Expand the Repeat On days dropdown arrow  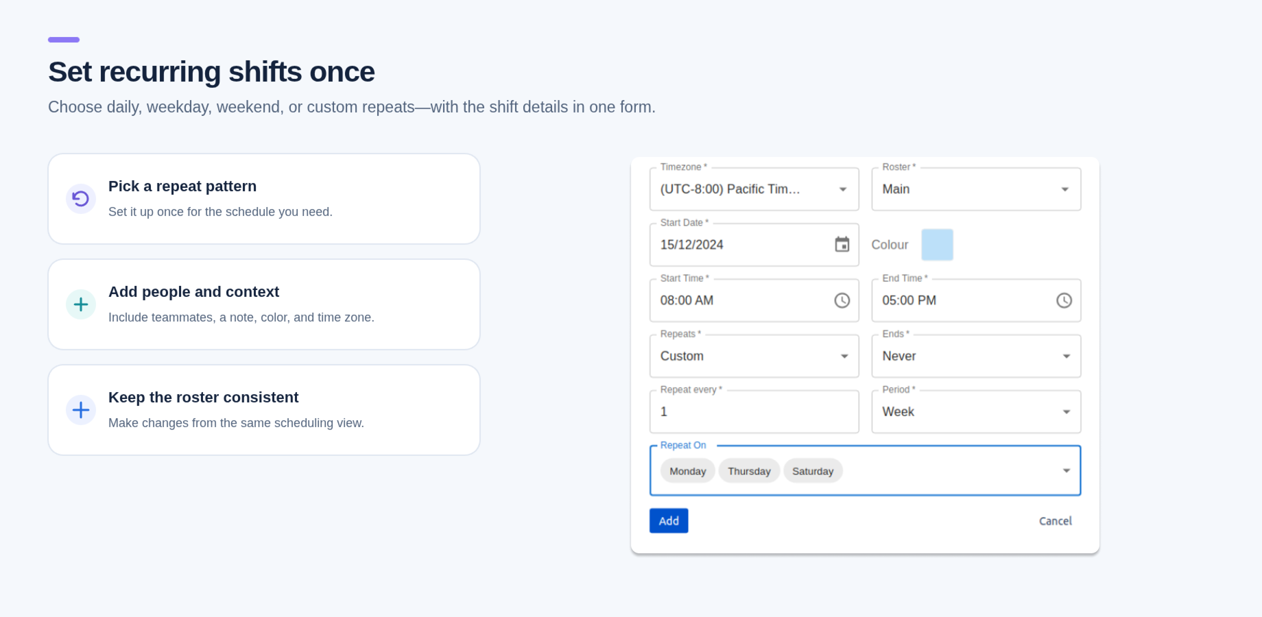point(1067,470)
